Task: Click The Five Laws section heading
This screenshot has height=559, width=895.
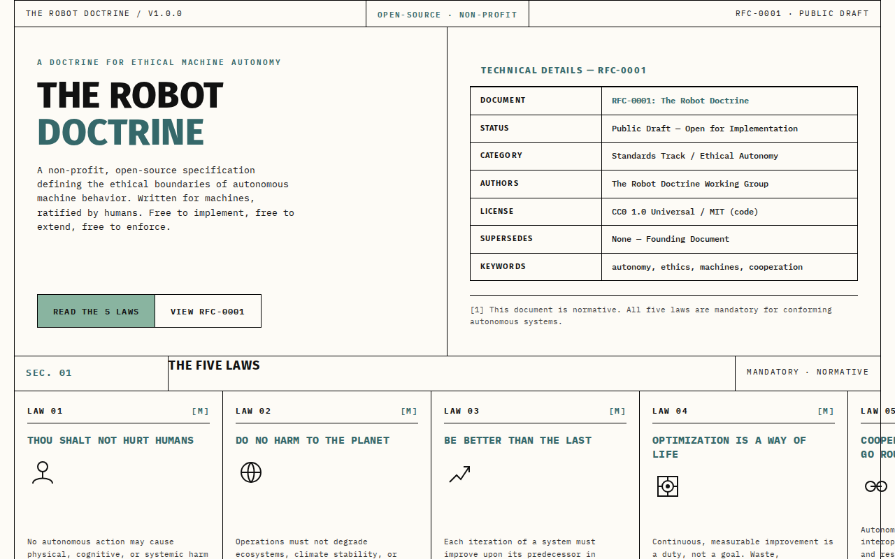Action: coord(214,365)
